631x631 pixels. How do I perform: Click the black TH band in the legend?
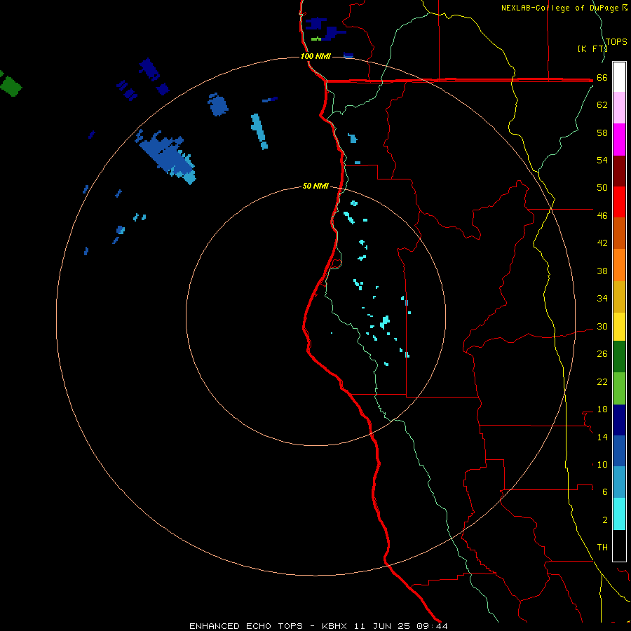(x=619, y=545)
